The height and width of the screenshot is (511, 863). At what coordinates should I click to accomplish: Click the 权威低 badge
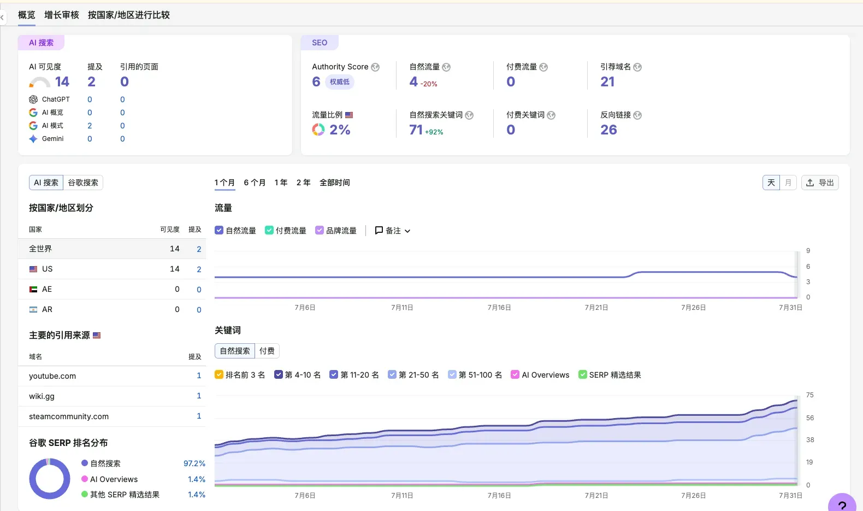pyautogui.click(x=340, y=82)
